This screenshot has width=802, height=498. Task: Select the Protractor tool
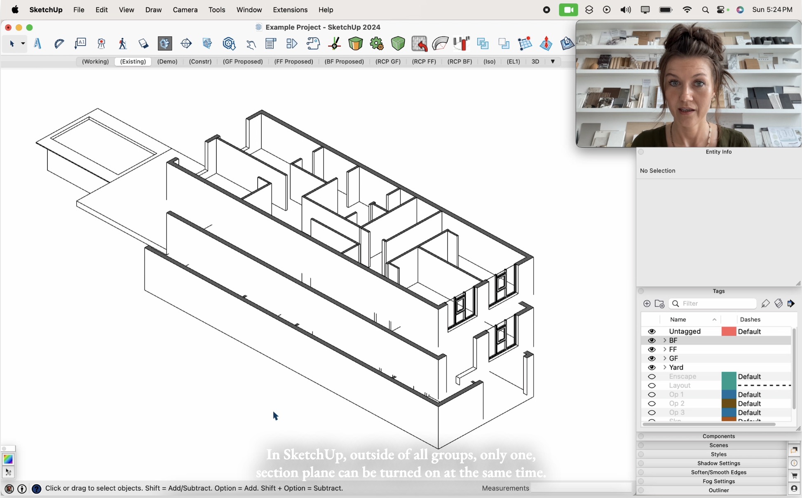click(59, 43)
